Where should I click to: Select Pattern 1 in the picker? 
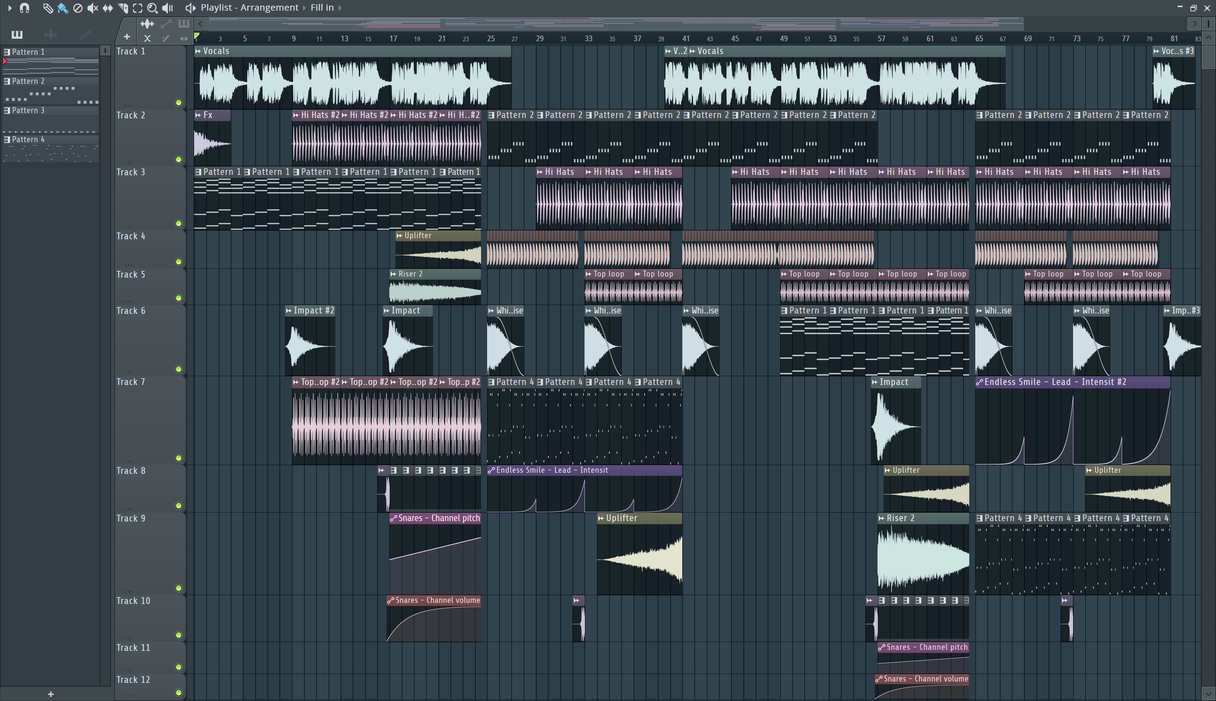(50, 61)
